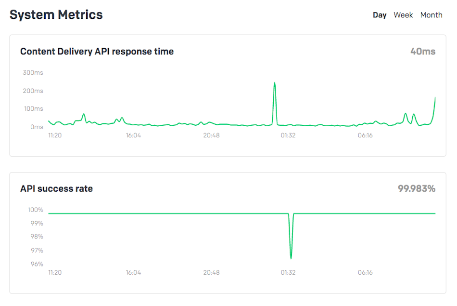Click the tallest response time spike near 01:32
This screenshot has height=306, width=457.
click(275, 83)
